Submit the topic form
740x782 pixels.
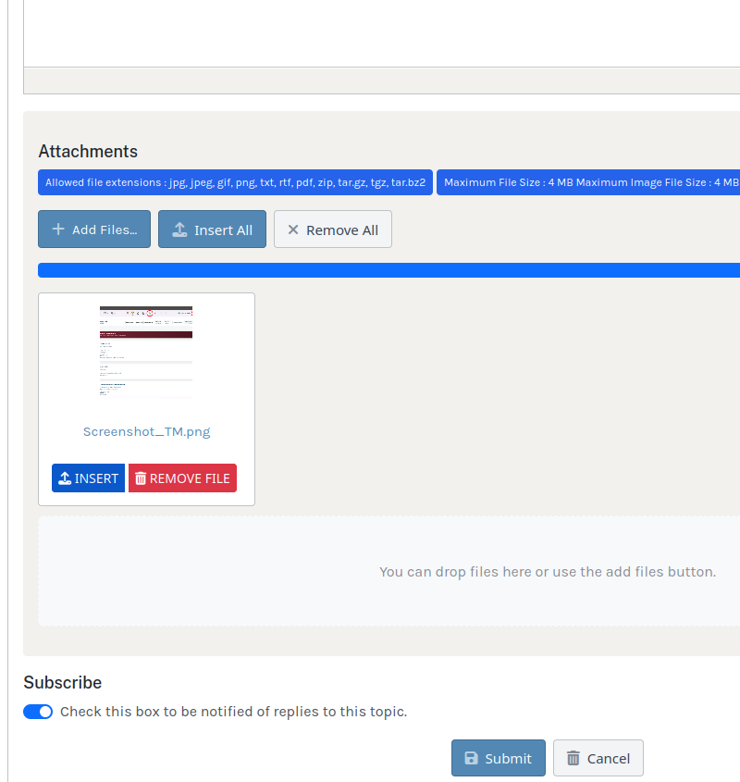pyautogui.click(x=499, y=758)
